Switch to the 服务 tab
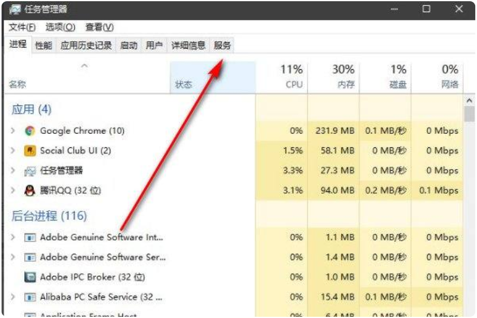The image size is (477, 318). 222,45
